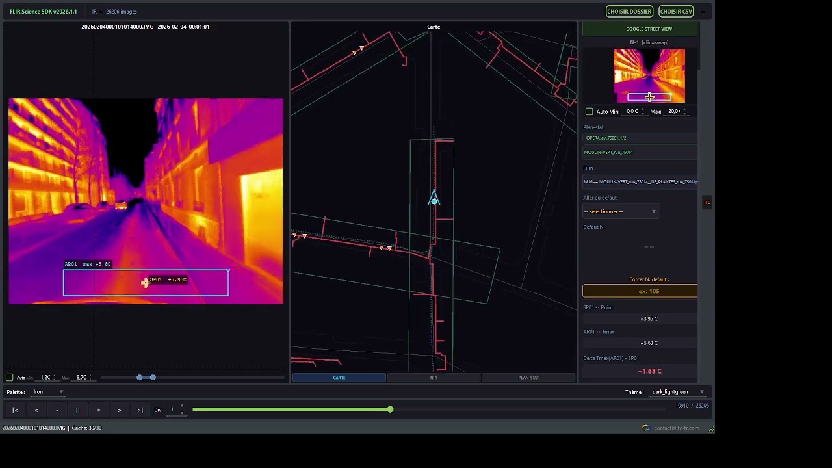Image resolution: width=832 pixels, height=468 pixels.
Task: Increase playback speed with plus button
Action: [99, 410]
